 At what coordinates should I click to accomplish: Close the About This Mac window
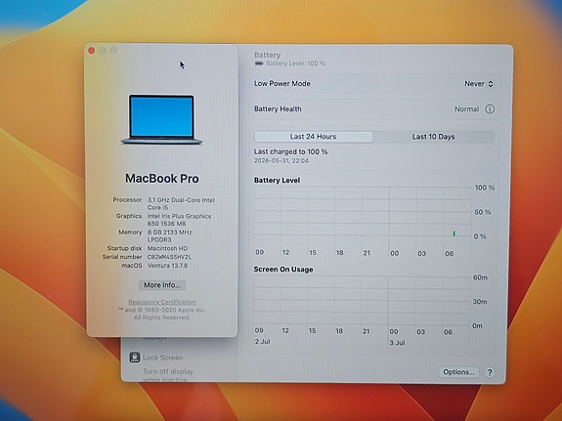pos(92,51)
